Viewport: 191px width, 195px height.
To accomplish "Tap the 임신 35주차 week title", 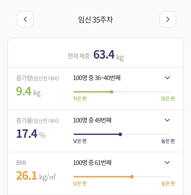I will pos(95,20).
